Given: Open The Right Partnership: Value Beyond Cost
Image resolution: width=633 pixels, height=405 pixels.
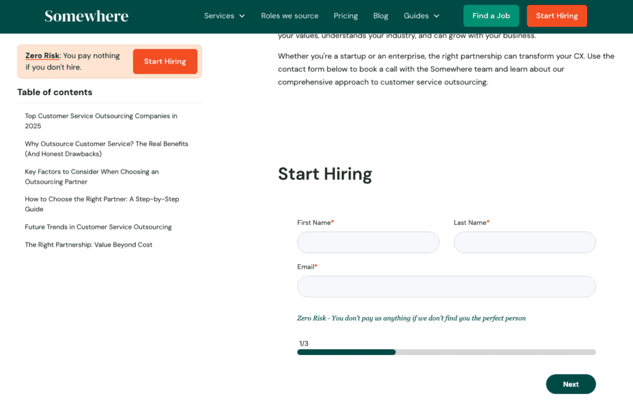Looking at the screenshot, I should click(88, 245).
